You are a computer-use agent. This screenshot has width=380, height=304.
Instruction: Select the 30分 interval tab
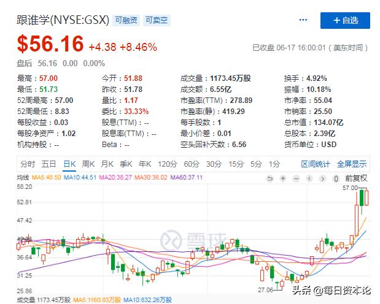tap(214, 164)
